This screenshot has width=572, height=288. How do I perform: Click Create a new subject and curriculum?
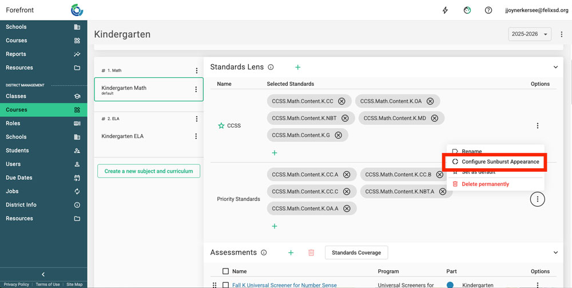pos(149,171)
